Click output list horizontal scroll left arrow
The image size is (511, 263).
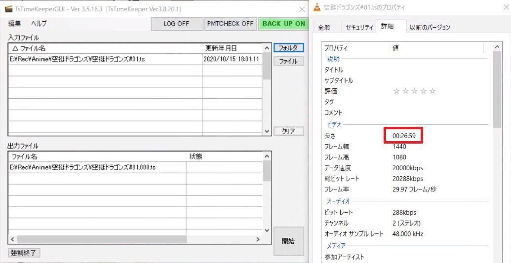tap(13, 239)
